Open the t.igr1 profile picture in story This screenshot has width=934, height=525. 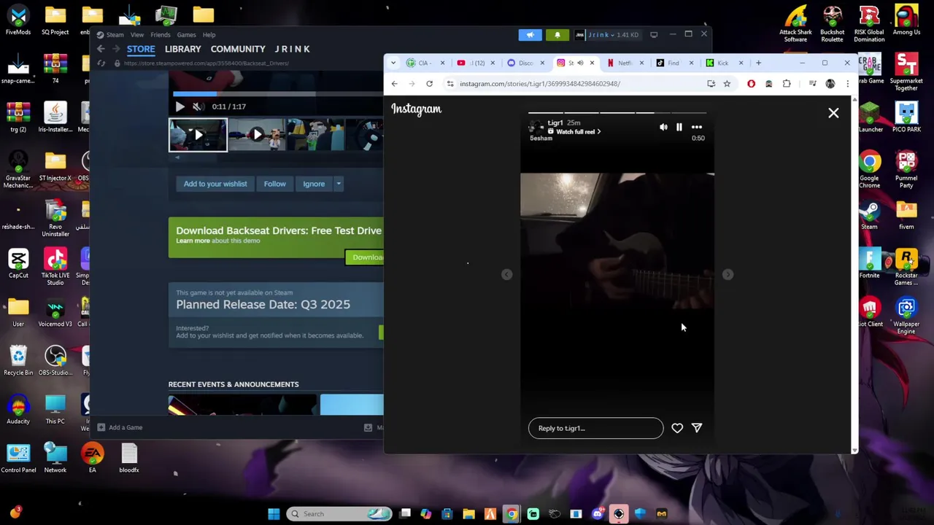point(536,127)
